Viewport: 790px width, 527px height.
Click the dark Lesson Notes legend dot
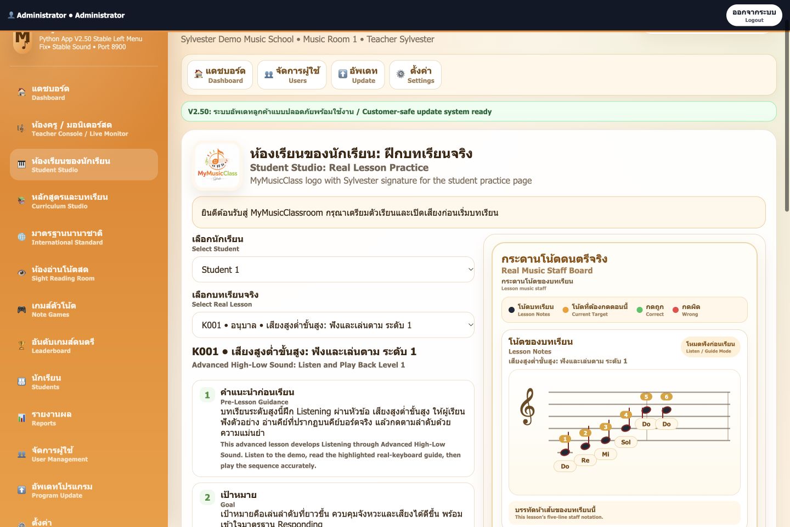(511, 310)
